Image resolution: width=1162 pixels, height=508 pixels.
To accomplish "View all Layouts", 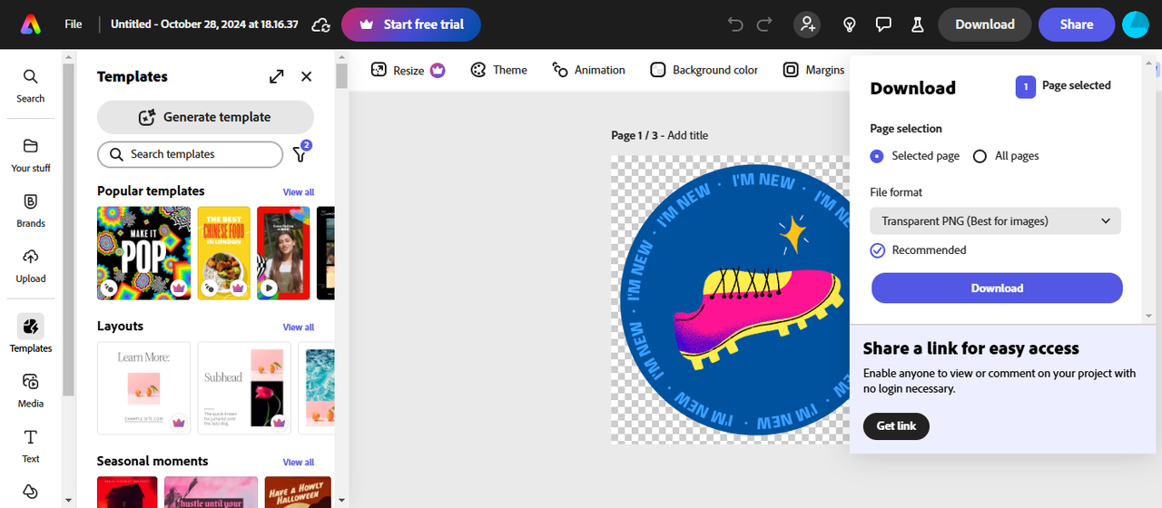I will tap(299, 327).
